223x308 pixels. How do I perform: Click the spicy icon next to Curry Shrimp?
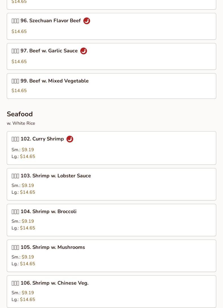(x=70, y=139)
